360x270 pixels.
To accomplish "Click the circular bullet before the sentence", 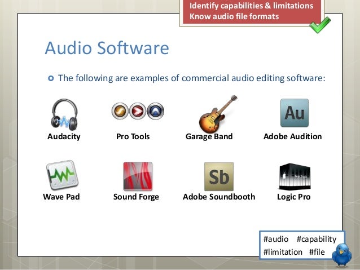I will (51, 78).
